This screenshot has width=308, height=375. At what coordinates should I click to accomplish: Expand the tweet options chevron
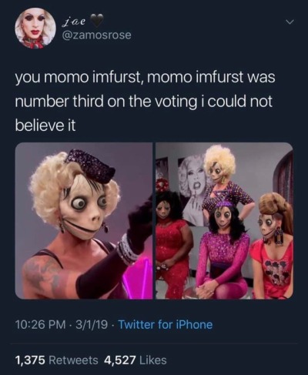click(x=290, y=23)
